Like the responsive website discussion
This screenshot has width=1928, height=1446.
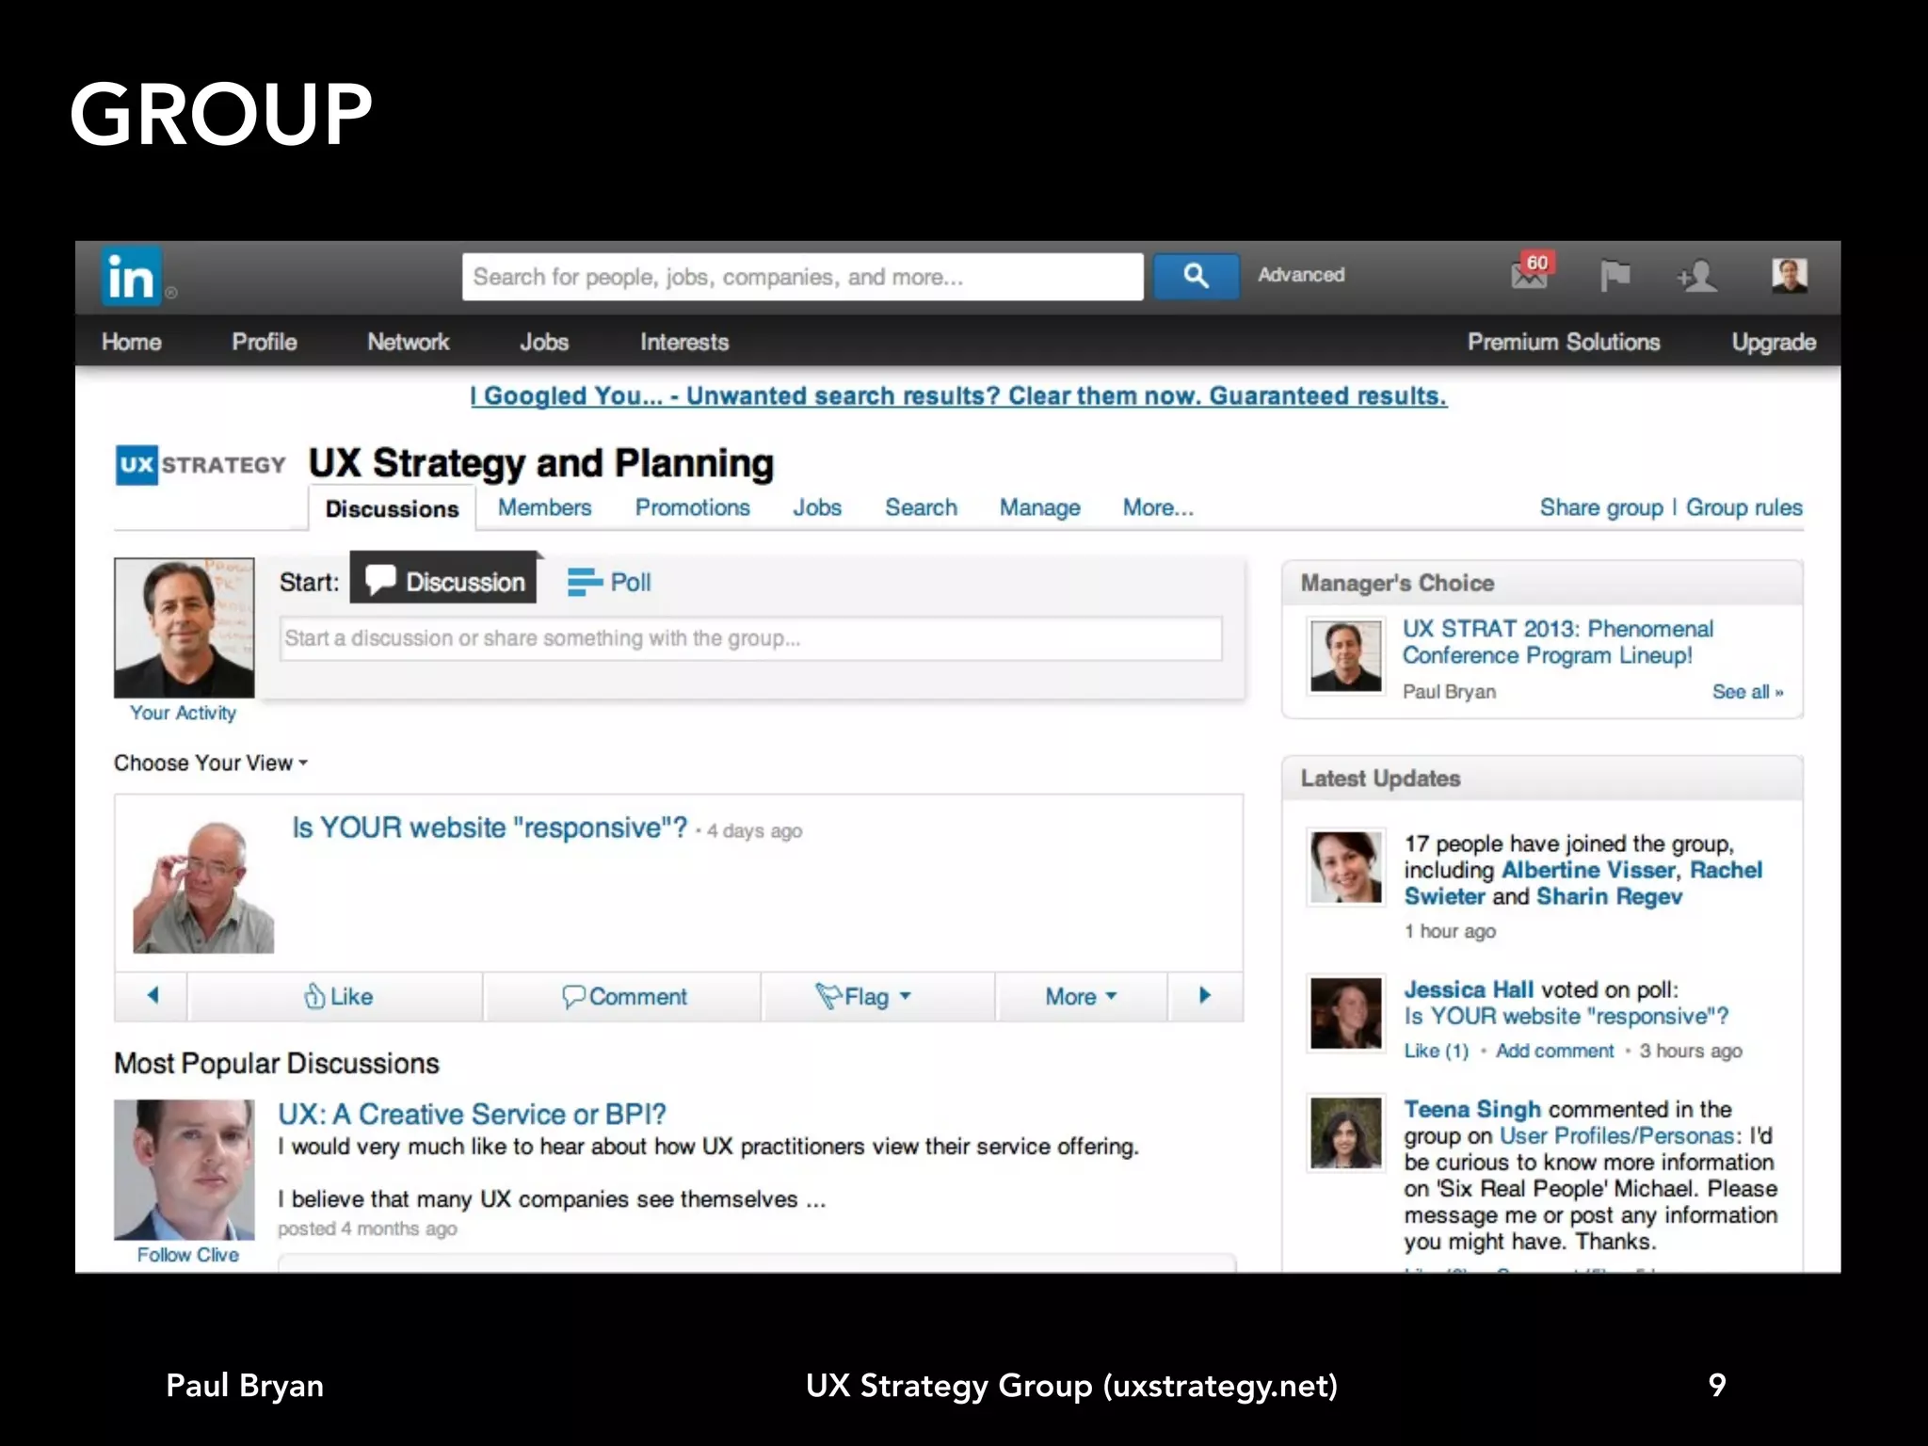tap(338, 996)
